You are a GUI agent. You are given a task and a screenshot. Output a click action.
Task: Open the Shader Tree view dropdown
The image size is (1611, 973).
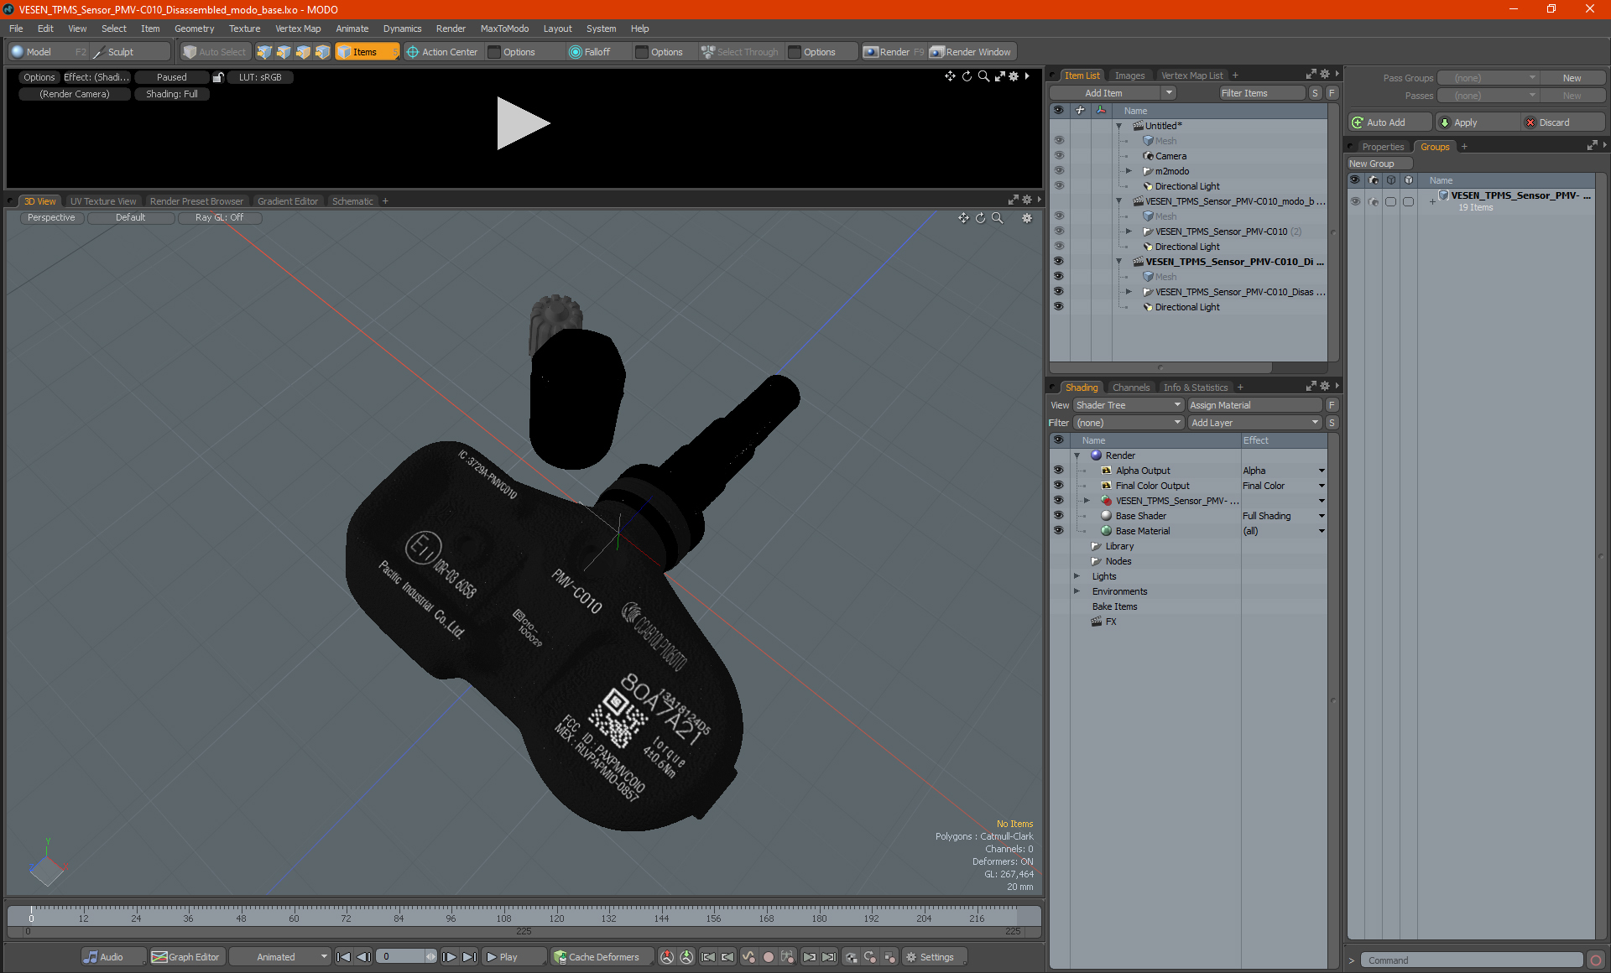(1128, 405)
